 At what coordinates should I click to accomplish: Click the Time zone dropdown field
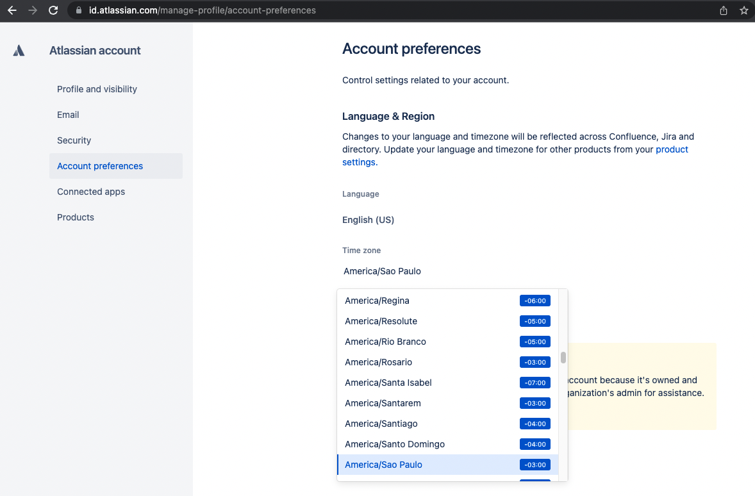(x=449, y=271)
